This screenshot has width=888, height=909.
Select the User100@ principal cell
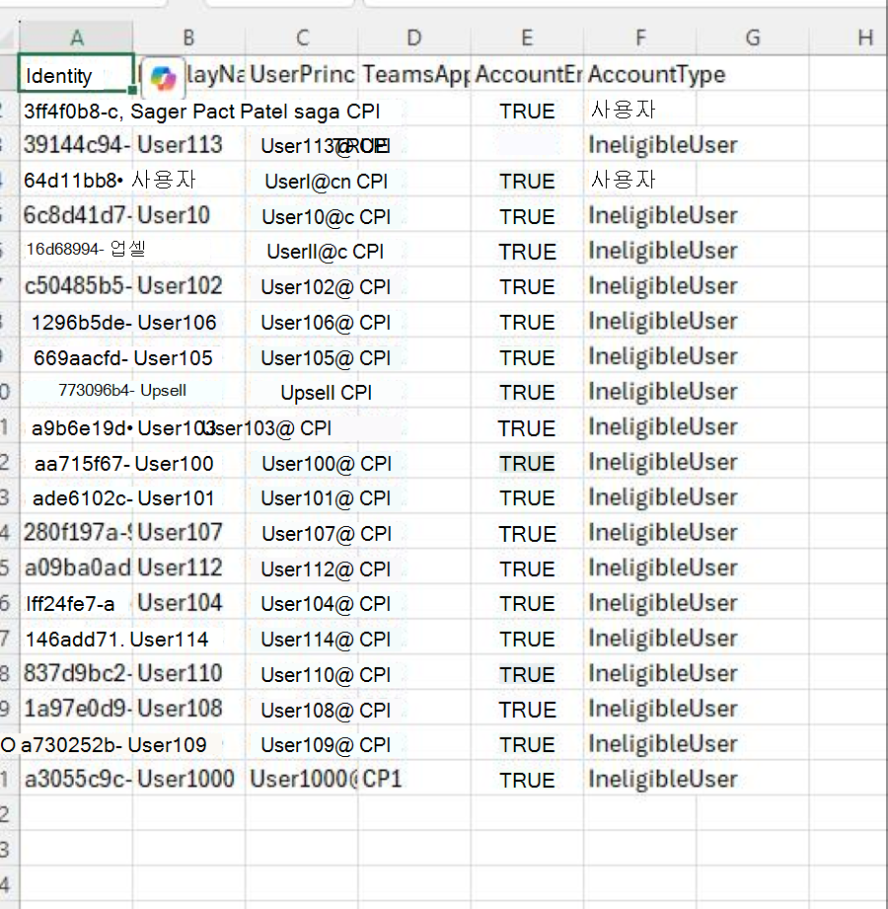(302, 463)
